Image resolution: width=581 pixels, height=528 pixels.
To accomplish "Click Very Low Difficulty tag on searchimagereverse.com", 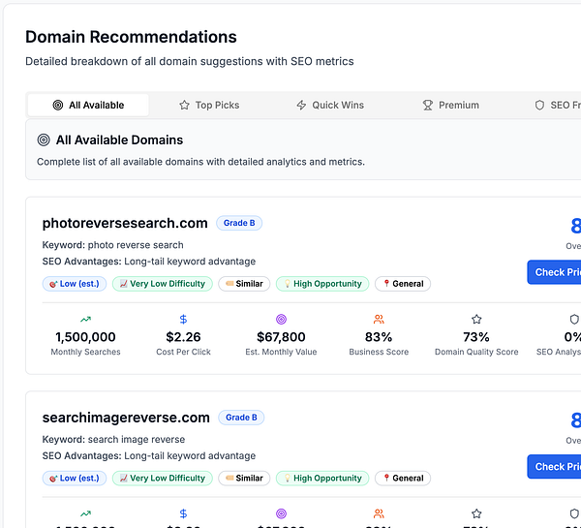I will tap(163, 478).
